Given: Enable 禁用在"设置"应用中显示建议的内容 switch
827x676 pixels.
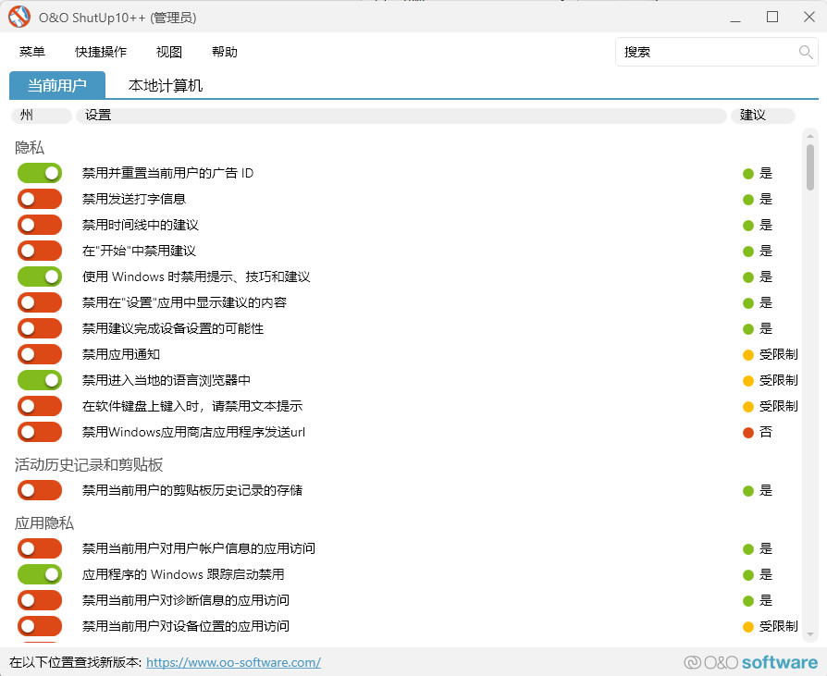Looking at the screenshot, I should click(40, 302).
